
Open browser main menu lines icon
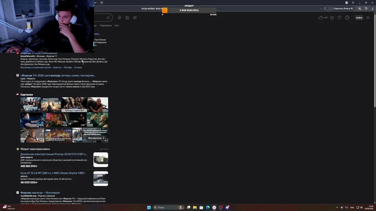pos(353,3)
